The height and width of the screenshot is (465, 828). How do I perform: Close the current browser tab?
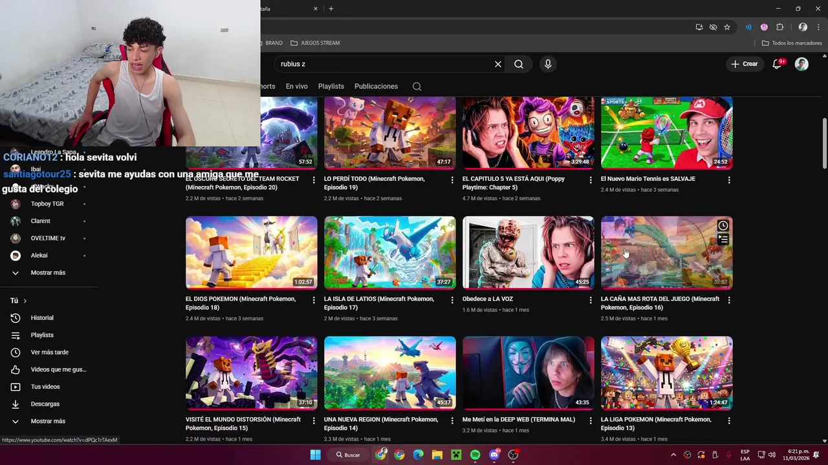pos(316,8)
